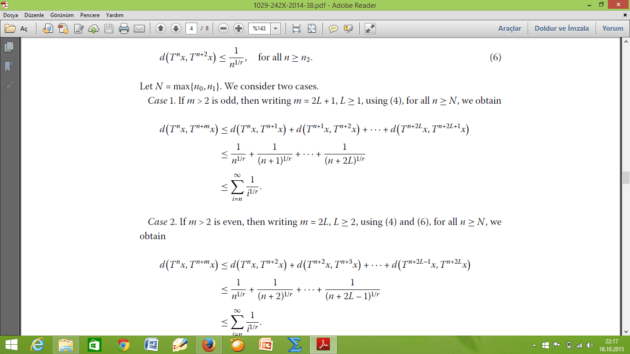Zoom in using the plus button
The image size is (630, 354).
tap(238, 29)
